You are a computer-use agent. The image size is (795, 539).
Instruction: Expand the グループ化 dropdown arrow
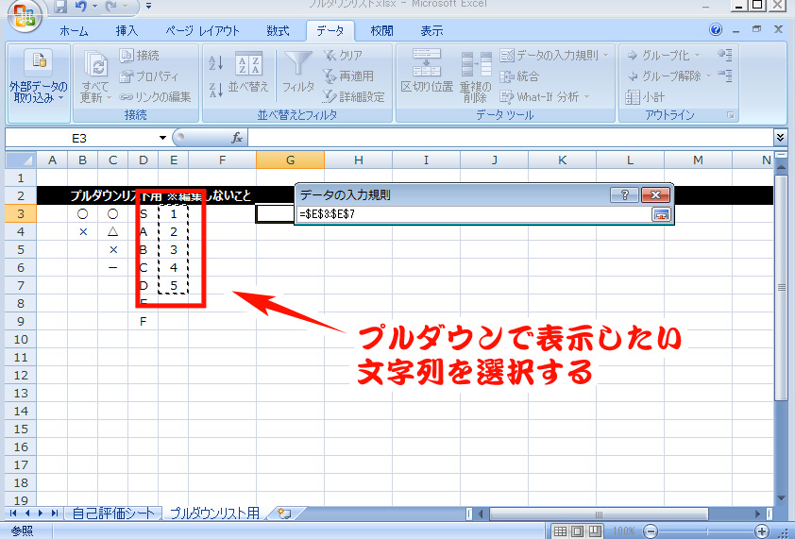tap(698, 56)
